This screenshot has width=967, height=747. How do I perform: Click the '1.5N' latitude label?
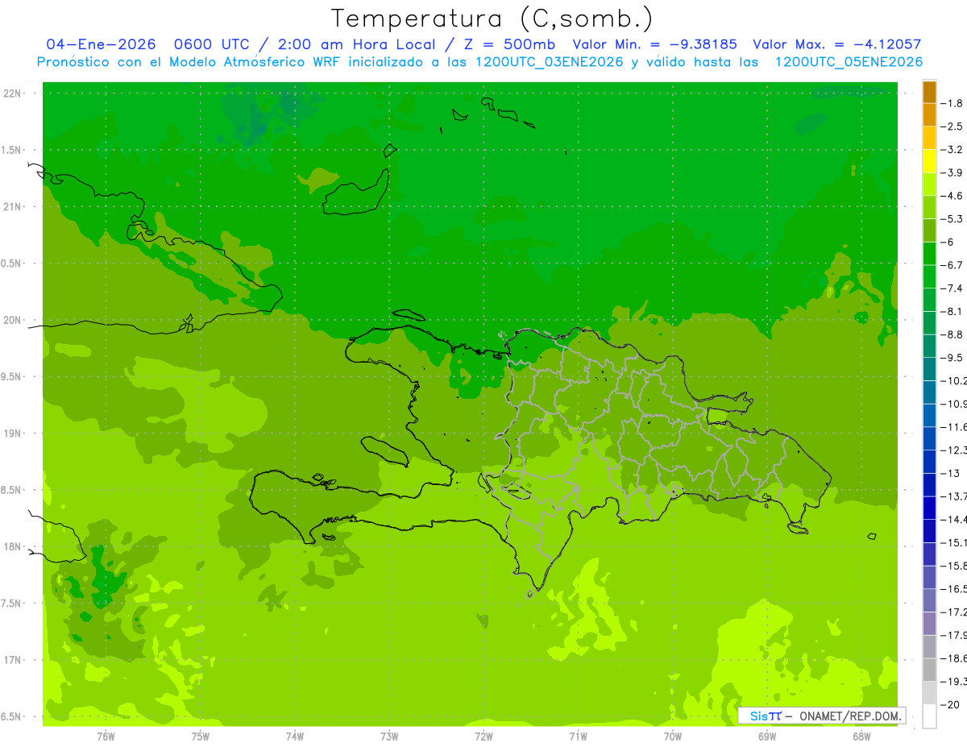tap(12, 150)
